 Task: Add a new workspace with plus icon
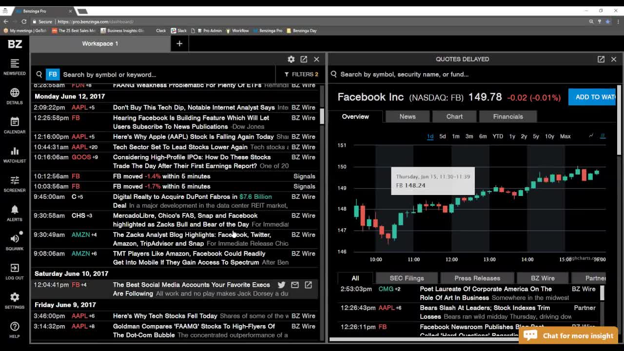pos(179,43)
